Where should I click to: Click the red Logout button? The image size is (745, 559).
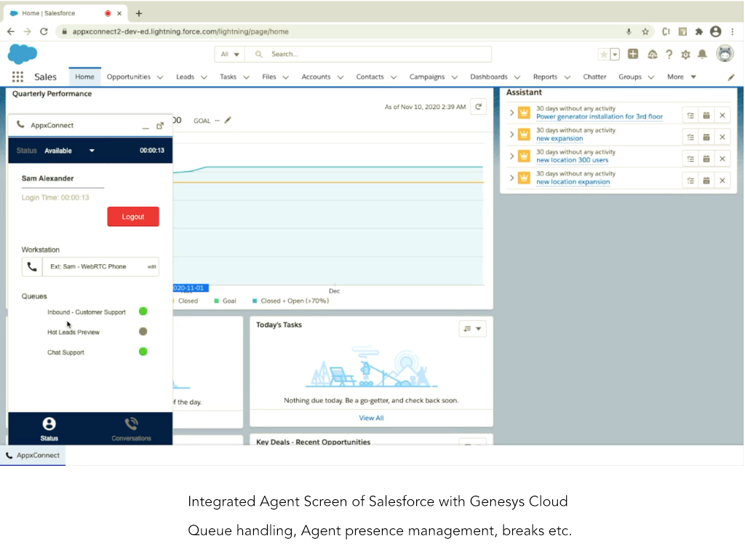pos(133,217)
